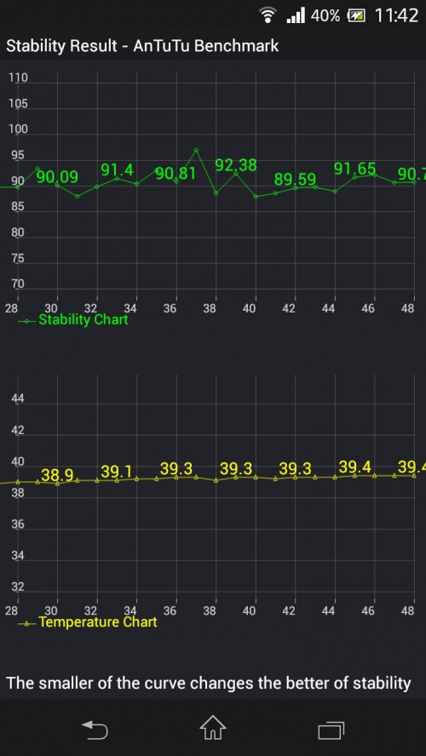Tap the 11:42 clock in status bar
426x756 pixels.
click(396, 16)
